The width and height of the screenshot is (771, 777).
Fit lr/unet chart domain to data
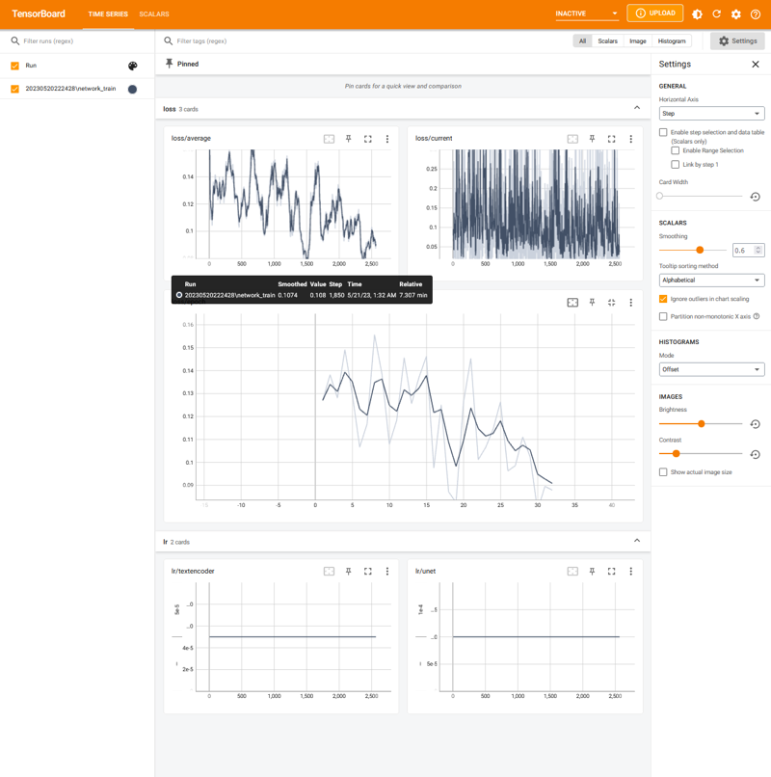coord(572,572)
